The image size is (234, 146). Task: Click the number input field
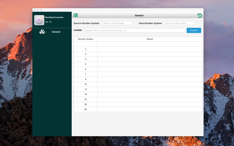(x=135, y=30)
